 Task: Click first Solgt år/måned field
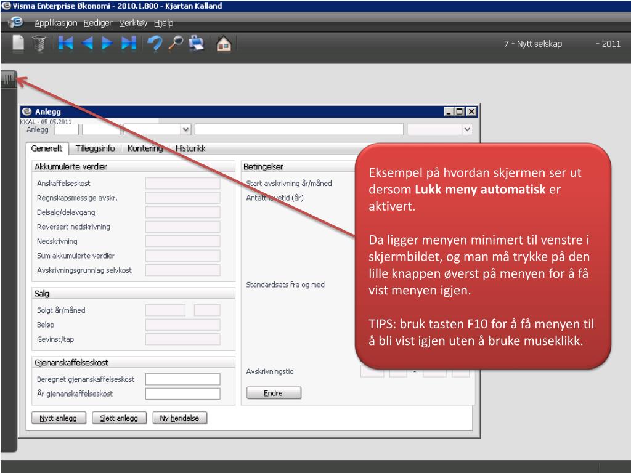[x=165, y=310]
